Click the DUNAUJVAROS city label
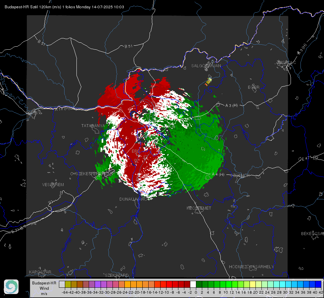The width and height of the screenshot is (324, 298). (x=135, y=199)
